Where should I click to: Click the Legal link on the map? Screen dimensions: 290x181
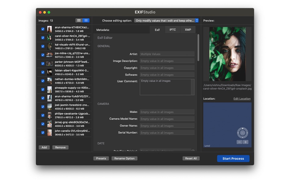(207, 146)
